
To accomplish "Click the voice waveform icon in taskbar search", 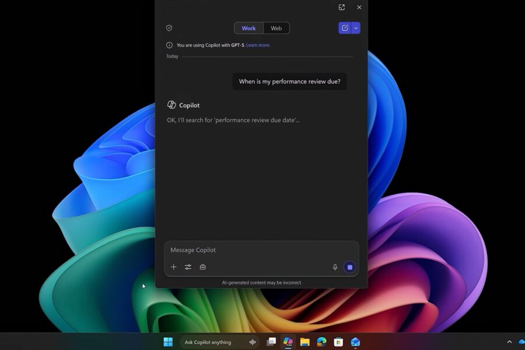I will coord(253,342).
